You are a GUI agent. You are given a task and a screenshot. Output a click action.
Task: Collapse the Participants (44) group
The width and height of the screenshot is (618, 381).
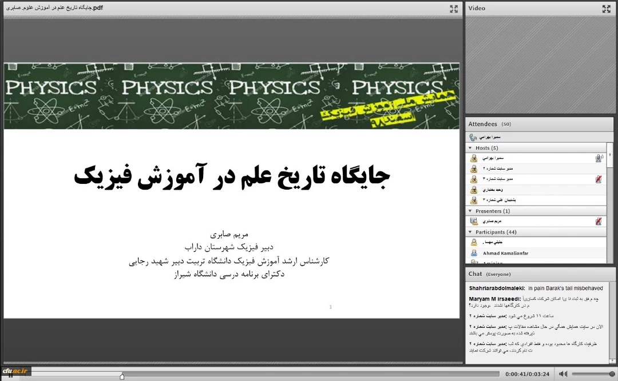click(470, 232)
